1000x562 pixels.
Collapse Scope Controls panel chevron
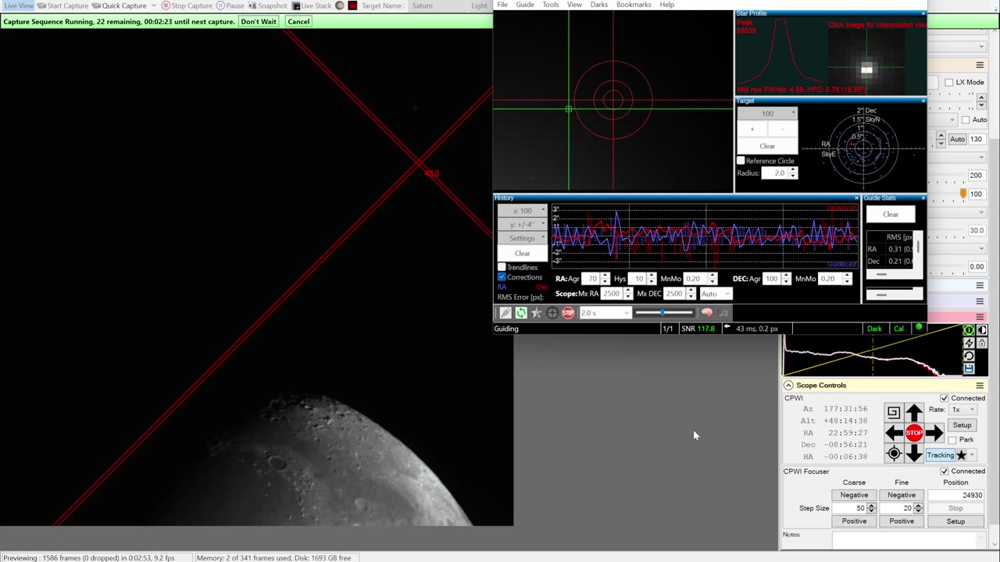(x=788, y=386)
